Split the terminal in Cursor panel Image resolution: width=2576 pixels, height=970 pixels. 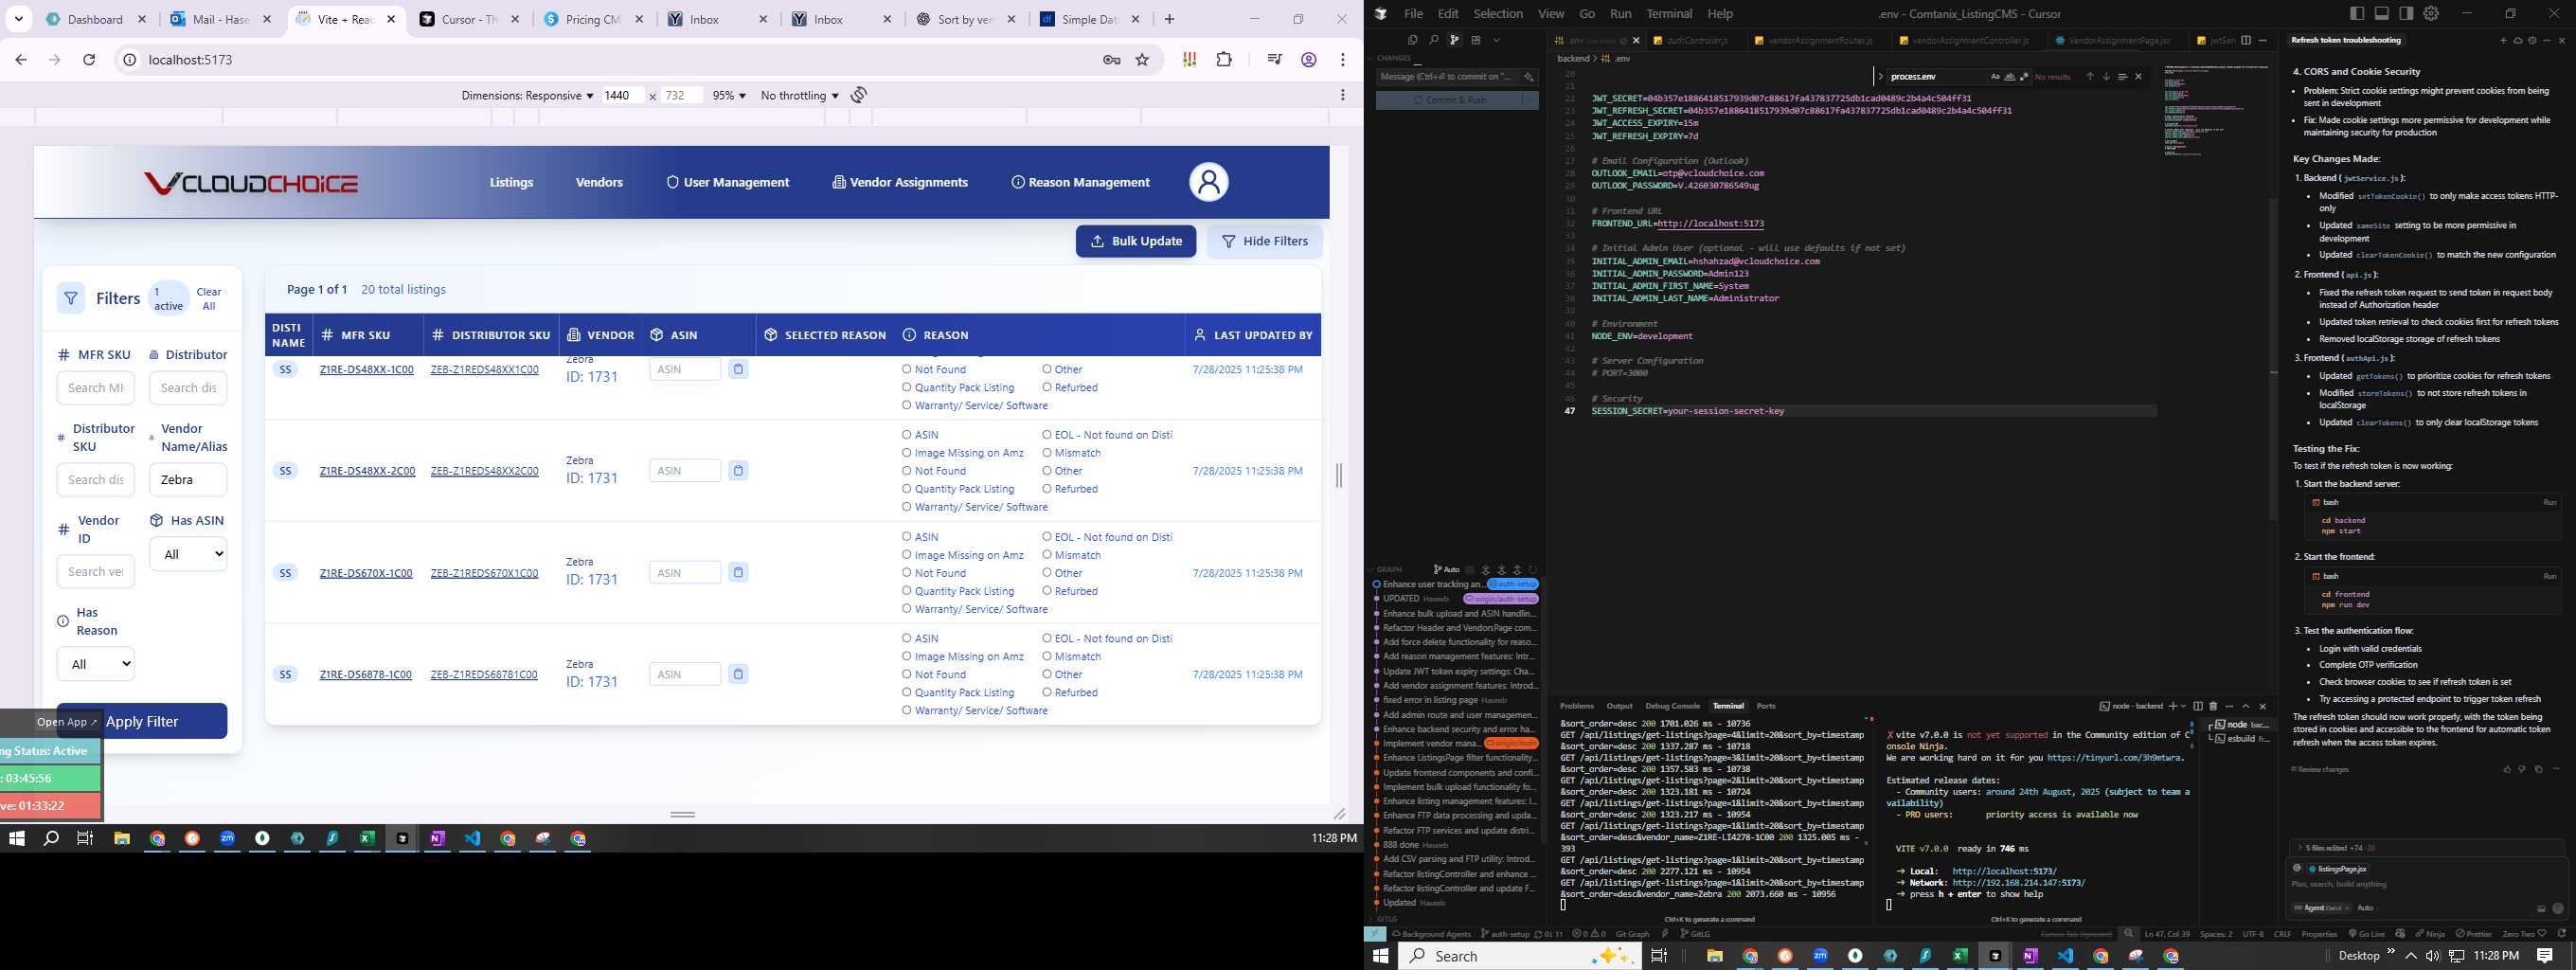(x=2198, y=706)
